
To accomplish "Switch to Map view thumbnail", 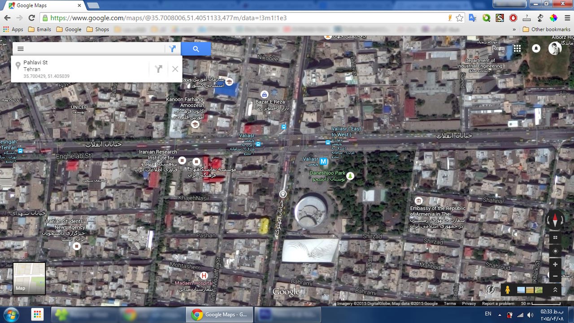I will pos(29,278).
